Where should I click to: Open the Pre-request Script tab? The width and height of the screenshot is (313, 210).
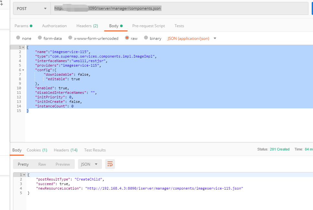[x=149, y=26]
